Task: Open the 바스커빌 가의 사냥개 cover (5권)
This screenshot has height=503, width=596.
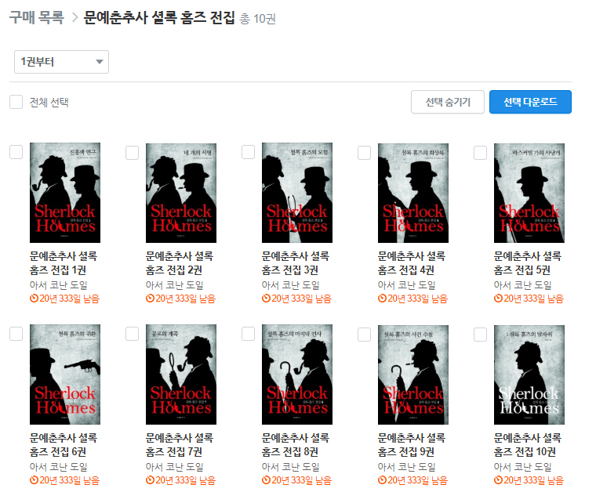Action: point(529,193)
